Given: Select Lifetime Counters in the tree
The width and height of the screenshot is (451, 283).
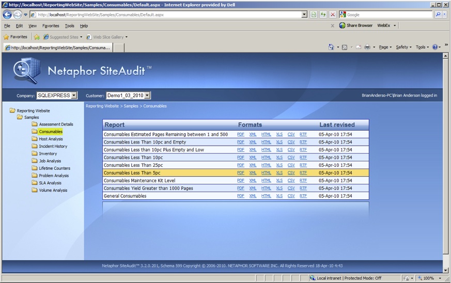Looking at the screenshot, I should [55, 168].
